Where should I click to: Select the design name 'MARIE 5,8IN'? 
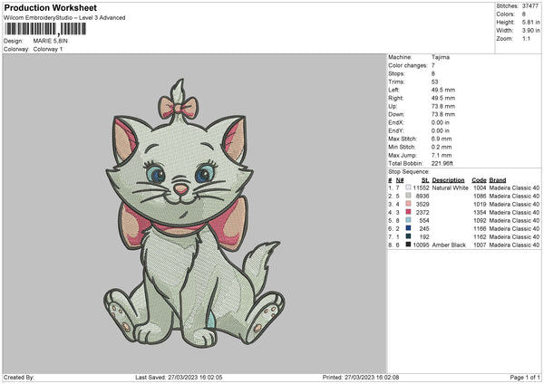pyautogui.click(x=50, y=41)
